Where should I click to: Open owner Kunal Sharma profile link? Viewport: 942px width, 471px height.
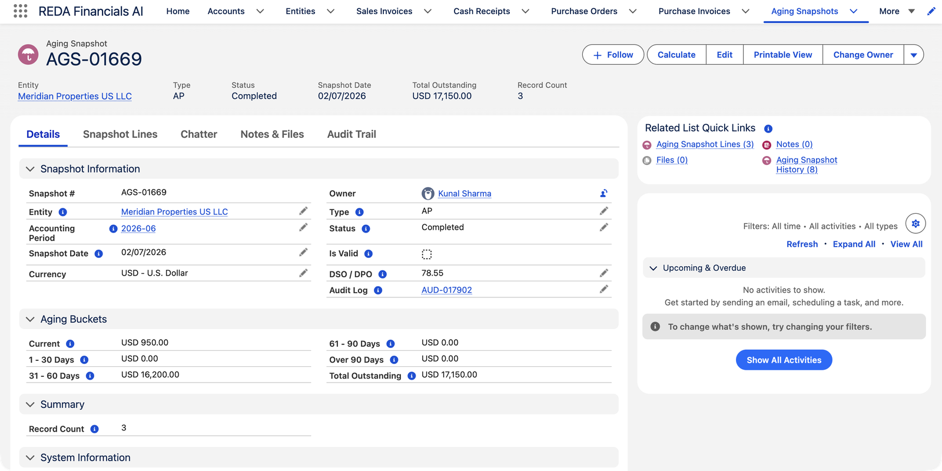[465, 194]
